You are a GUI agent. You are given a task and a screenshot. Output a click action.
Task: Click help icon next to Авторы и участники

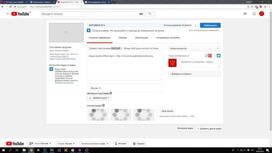click(110, 93)
